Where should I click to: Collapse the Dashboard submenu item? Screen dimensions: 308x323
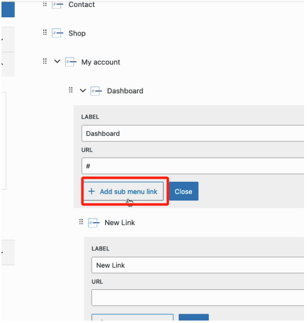(x=83, y=90)
